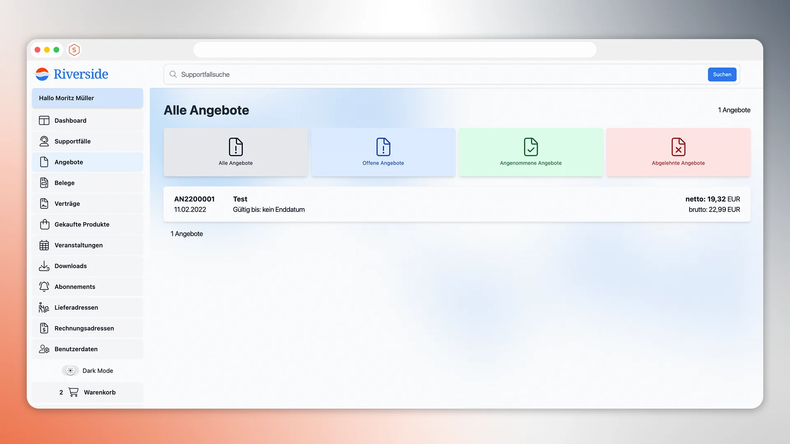The width and height of the screenshot is (790, 444).
Task: Click the Gekaufte Produkte shopping bag icon
Action: 44,224
